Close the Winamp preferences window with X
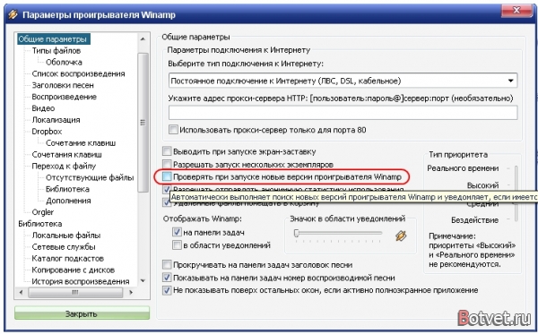 click(x=516, y=10)
